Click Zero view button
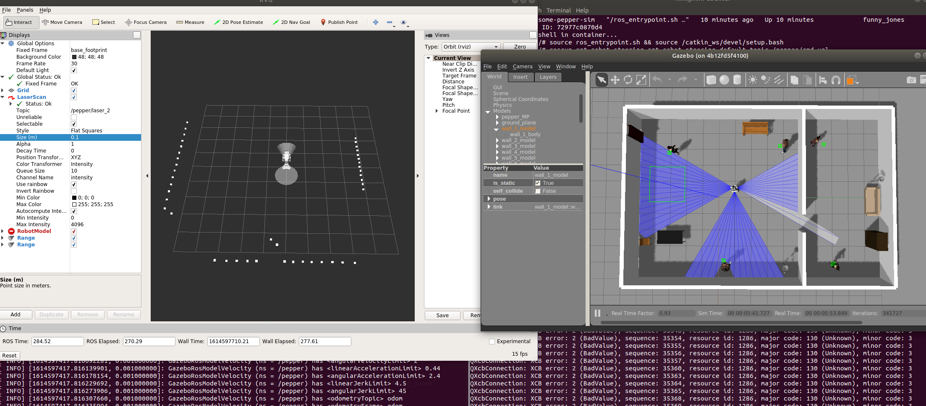 [520, 47]
